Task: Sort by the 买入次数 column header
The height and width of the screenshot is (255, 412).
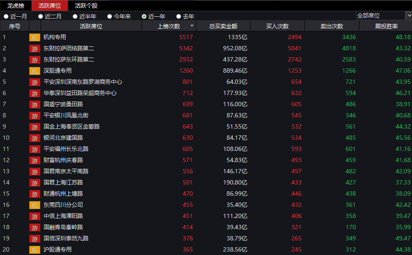Action: (x=277, y=26)
